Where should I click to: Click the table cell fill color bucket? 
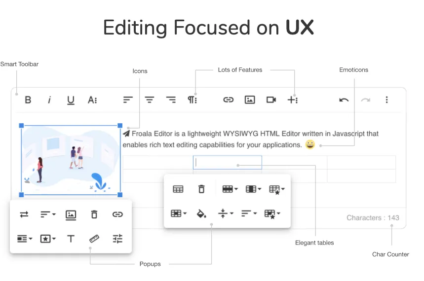201,213
